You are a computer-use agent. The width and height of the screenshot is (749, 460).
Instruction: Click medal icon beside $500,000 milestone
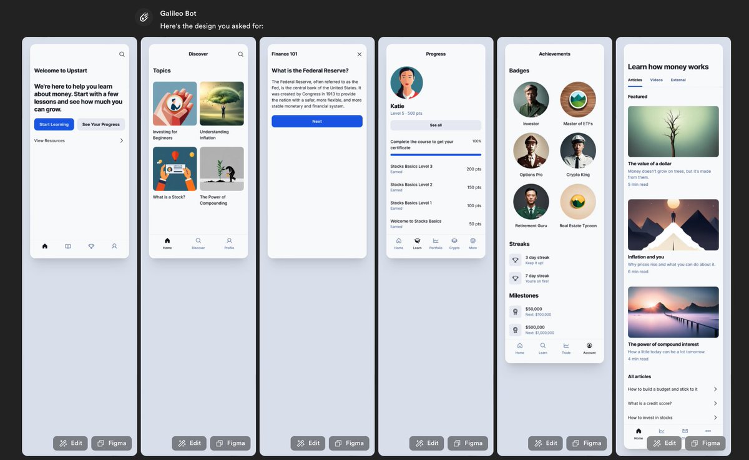pos(515,330)
